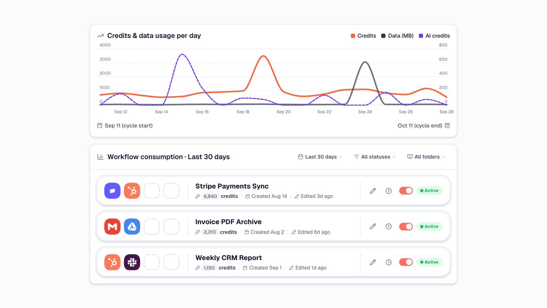This screenshot has width=547, height=308.
Task: Click the Slack icon in Weekly CRM Report row
Action: [132, 262]
